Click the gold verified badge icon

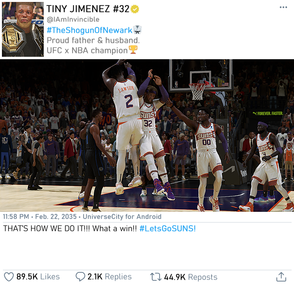(x=135, y=9)
